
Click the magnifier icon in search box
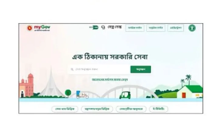(72, 69)
